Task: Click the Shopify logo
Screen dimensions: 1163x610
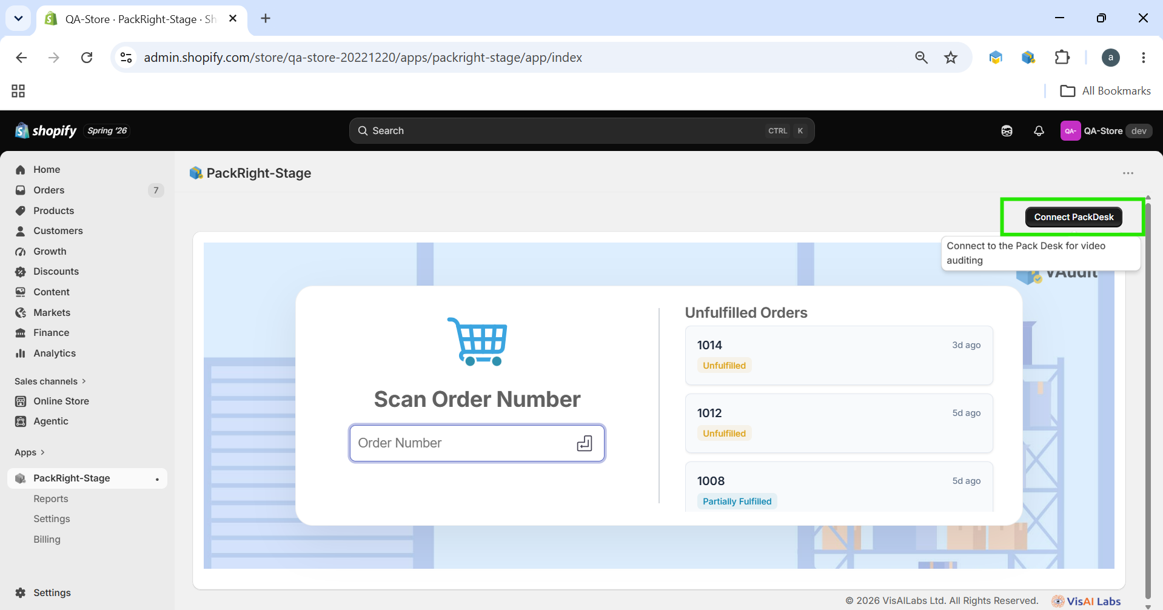Action: click(x=46, y=131)
